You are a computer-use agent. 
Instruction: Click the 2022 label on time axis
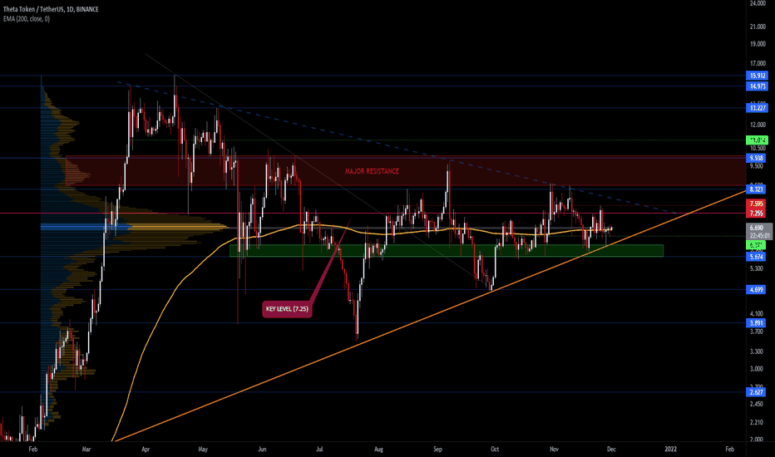pos(671,450)
